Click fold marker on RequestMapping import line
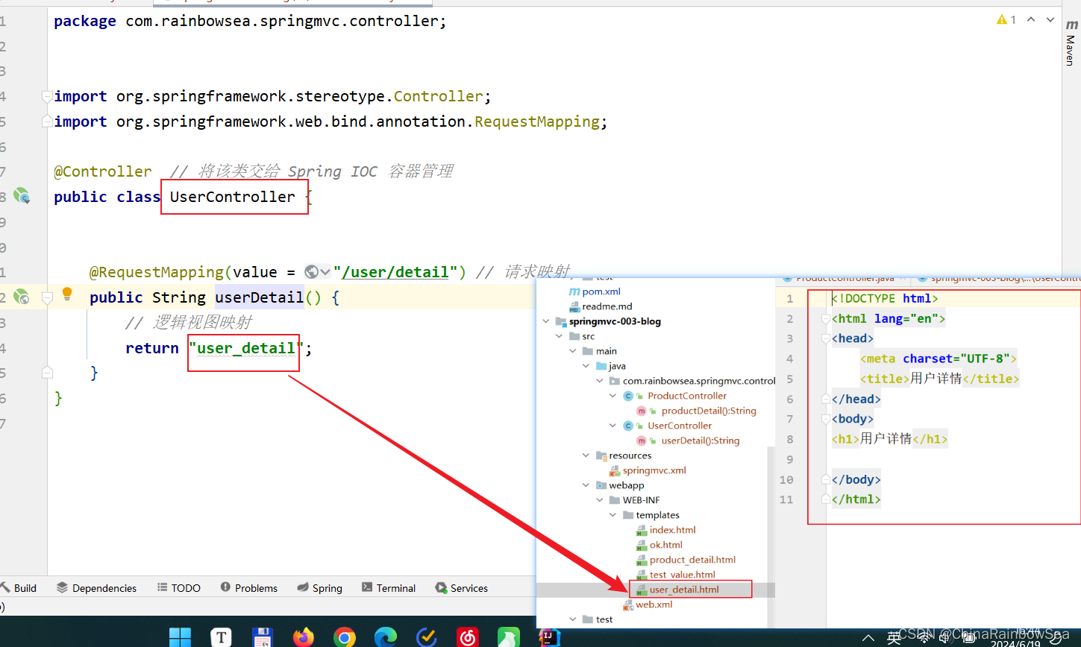Image resolution: width=1081 pixels, height=647 pixels. (x=47, y=121)
